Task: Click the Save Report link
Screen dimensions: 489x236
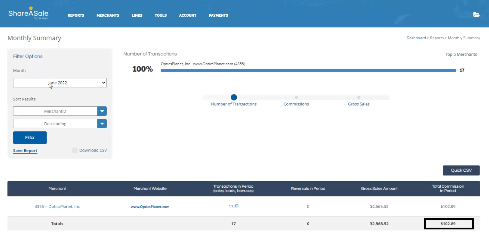Action: (25, 150)
